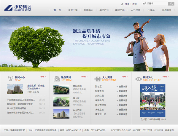Open 《小龙》2013年09月 No.8 caption link
Screen dimensions: 178x136
click(x=153, y=119)
